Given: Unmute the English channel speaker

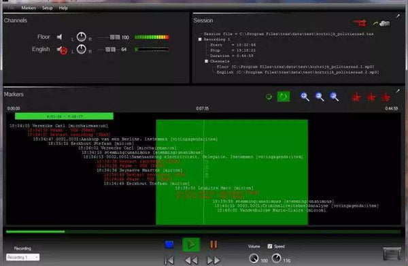Looking at the screenshot, I should [x=62, y=50].
